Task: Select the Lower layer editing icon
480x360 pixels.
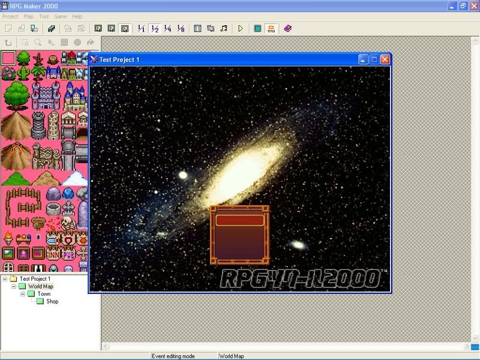Action: click(98, 28)
